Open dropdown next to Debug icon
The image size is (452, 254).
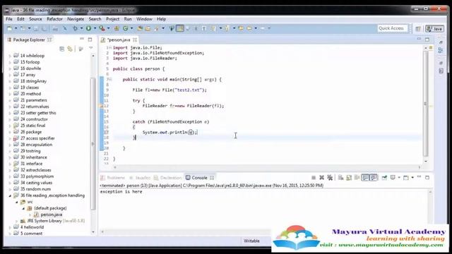coord(81,28)
